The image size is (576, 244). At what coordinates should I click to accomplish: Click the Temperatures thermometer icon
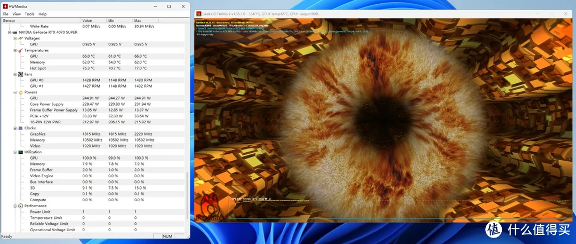(x=21, y=50)
